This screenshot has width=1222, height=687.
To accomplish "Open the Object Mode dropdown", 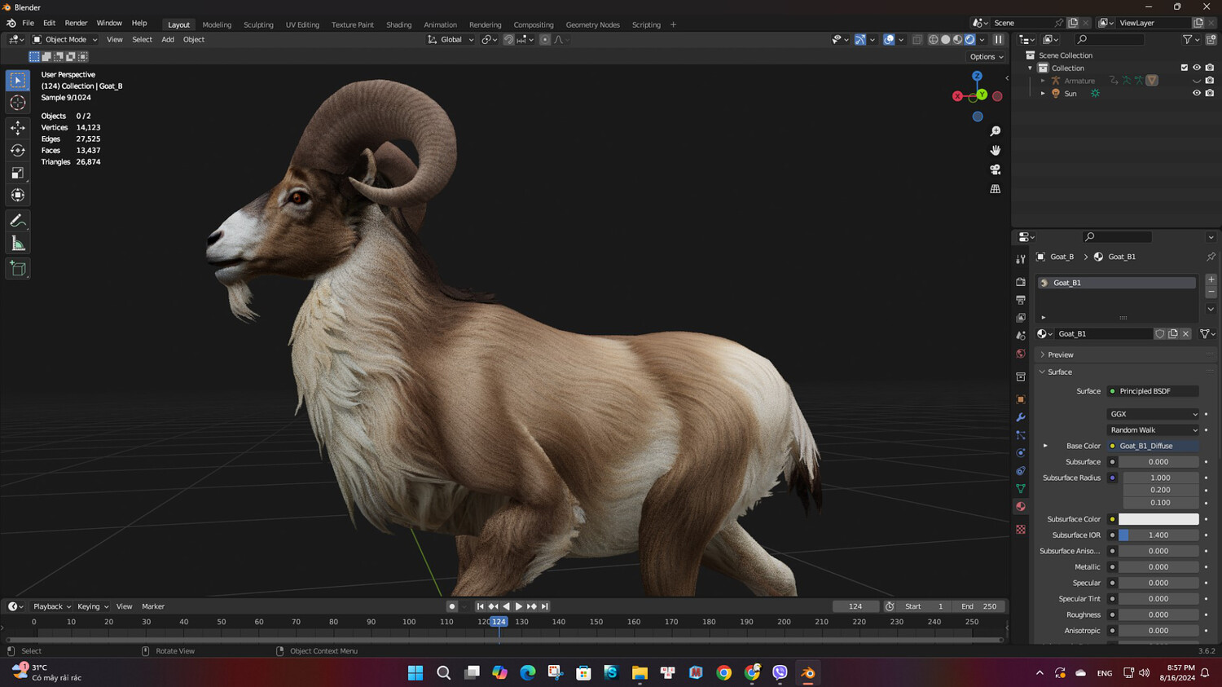I will tap(65, 39).
